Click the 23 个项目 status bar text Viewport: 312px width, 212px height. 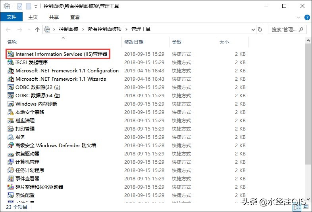click(17, 207)
